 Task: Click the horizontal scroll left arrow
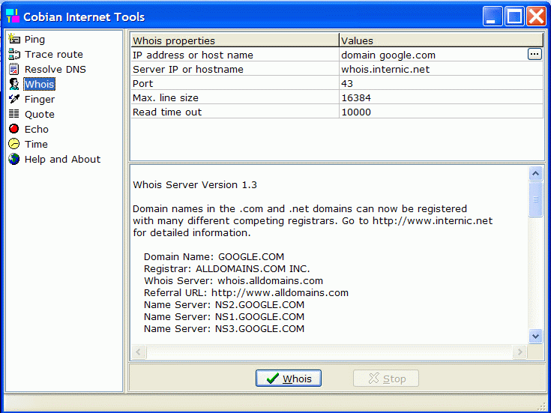139,352
